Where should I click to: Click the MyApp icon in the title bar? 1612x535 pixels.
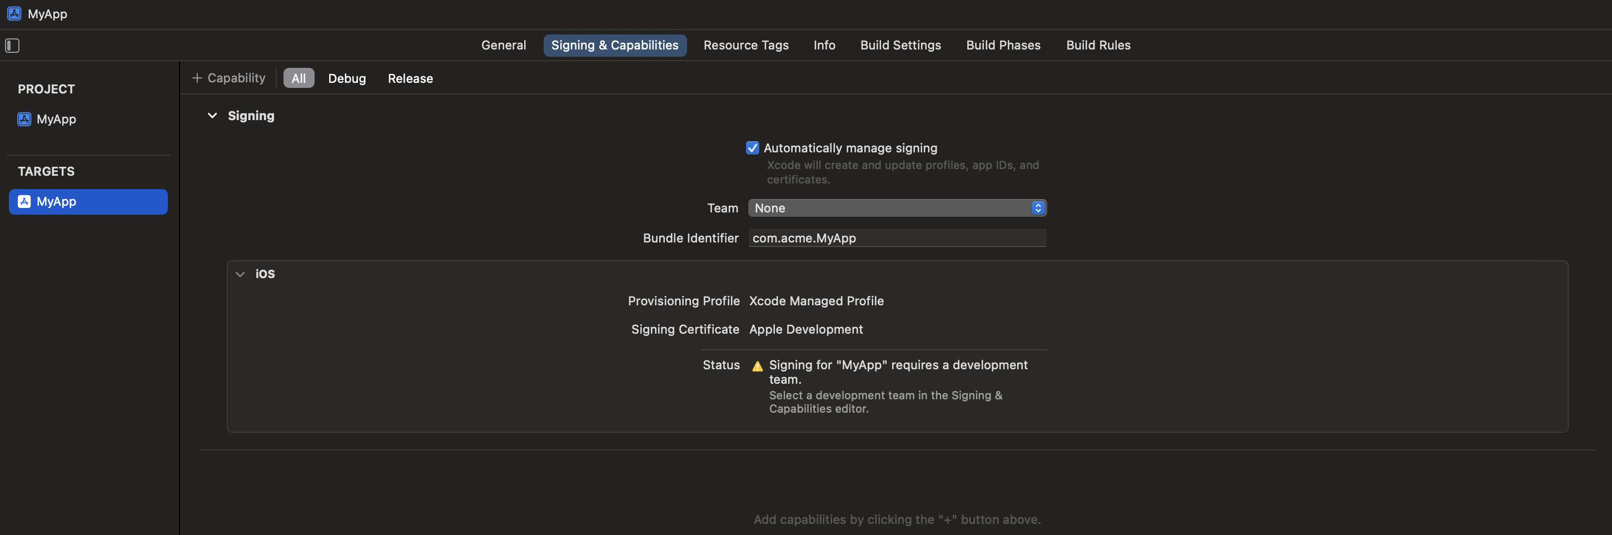(14, 14)
